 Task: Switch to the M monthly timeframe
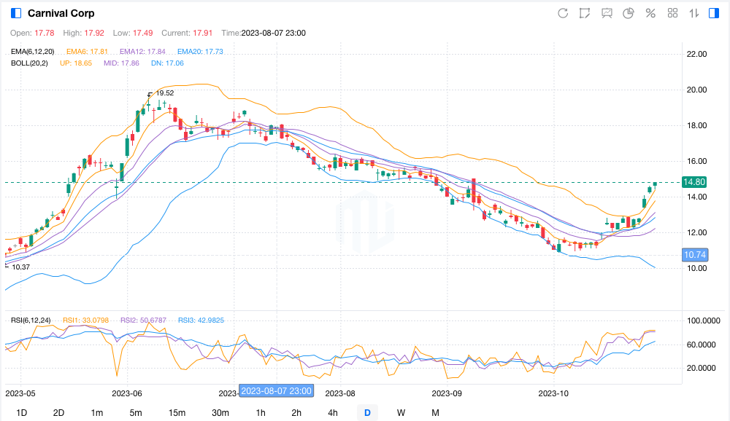click(x=435, y=413)
